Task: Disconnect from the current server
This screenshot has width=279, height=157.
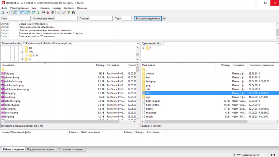Action: tap(48, 13)
